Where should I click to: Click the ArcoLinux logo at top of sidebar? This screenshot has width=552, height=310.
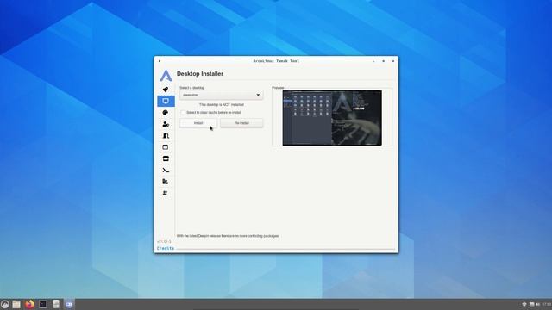tap(166, 75)
